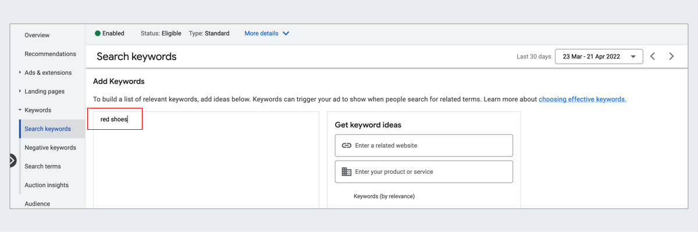Open Auction insights page

(x=47, y=185)
